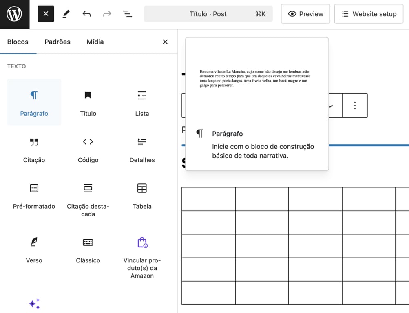Open block options three-dot menu
This screenshot has width=409, height=313.
point(355,105)
